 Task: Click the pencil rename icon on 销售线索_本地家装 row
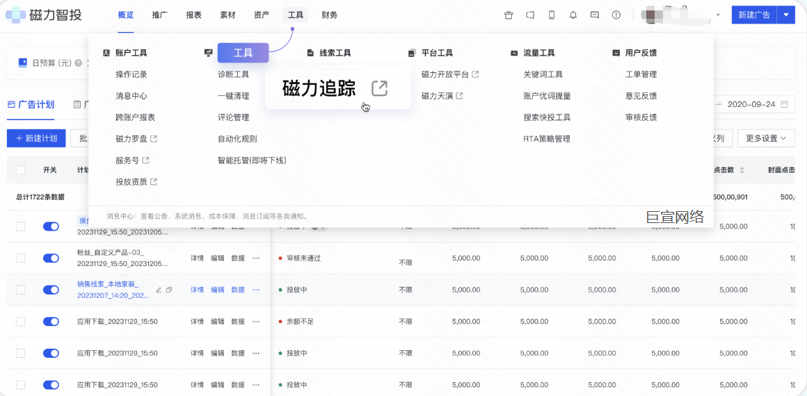[159, 290]
